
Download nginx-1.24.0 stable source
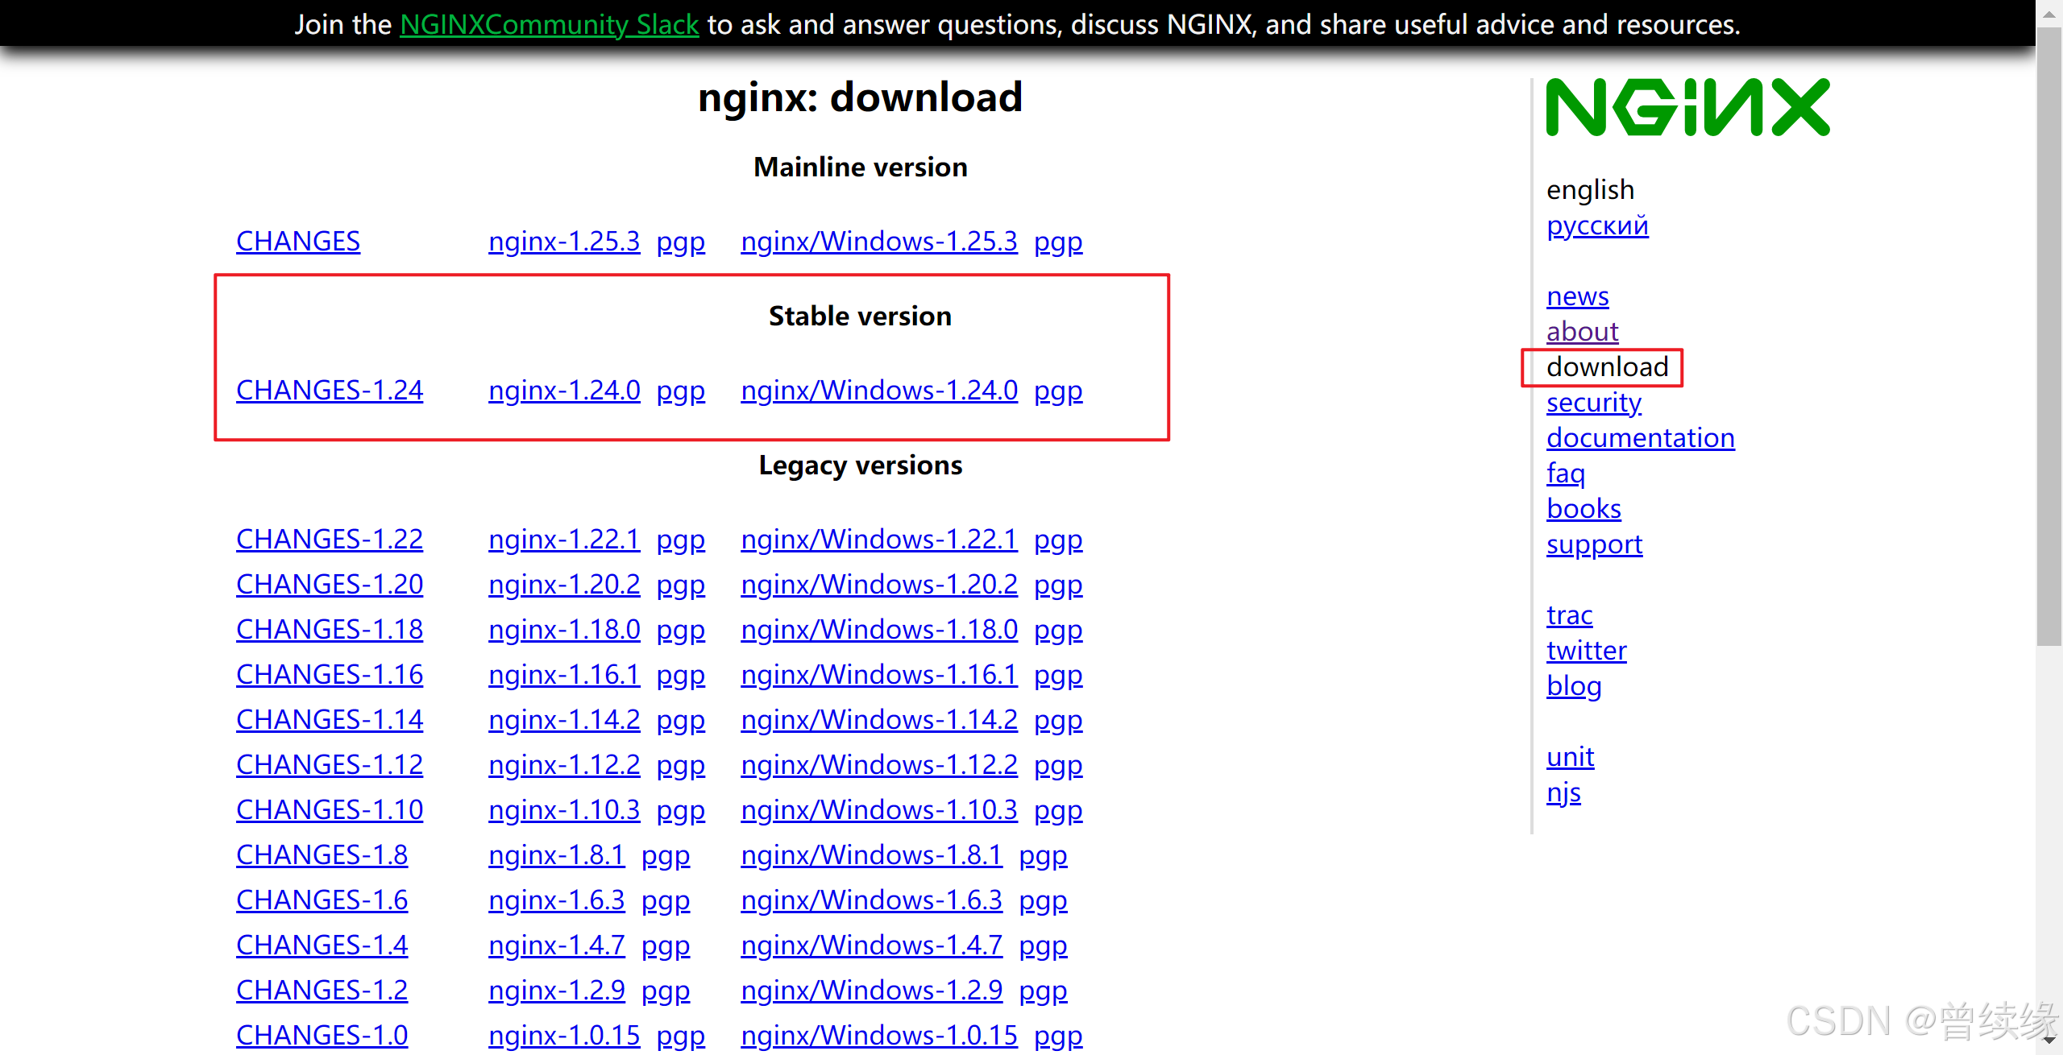[564, 391]
